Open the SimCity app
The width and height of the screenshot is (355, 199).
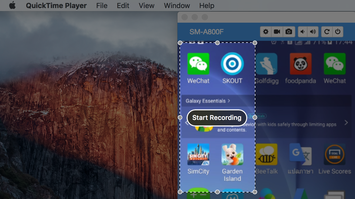click(x=198, y=154)
